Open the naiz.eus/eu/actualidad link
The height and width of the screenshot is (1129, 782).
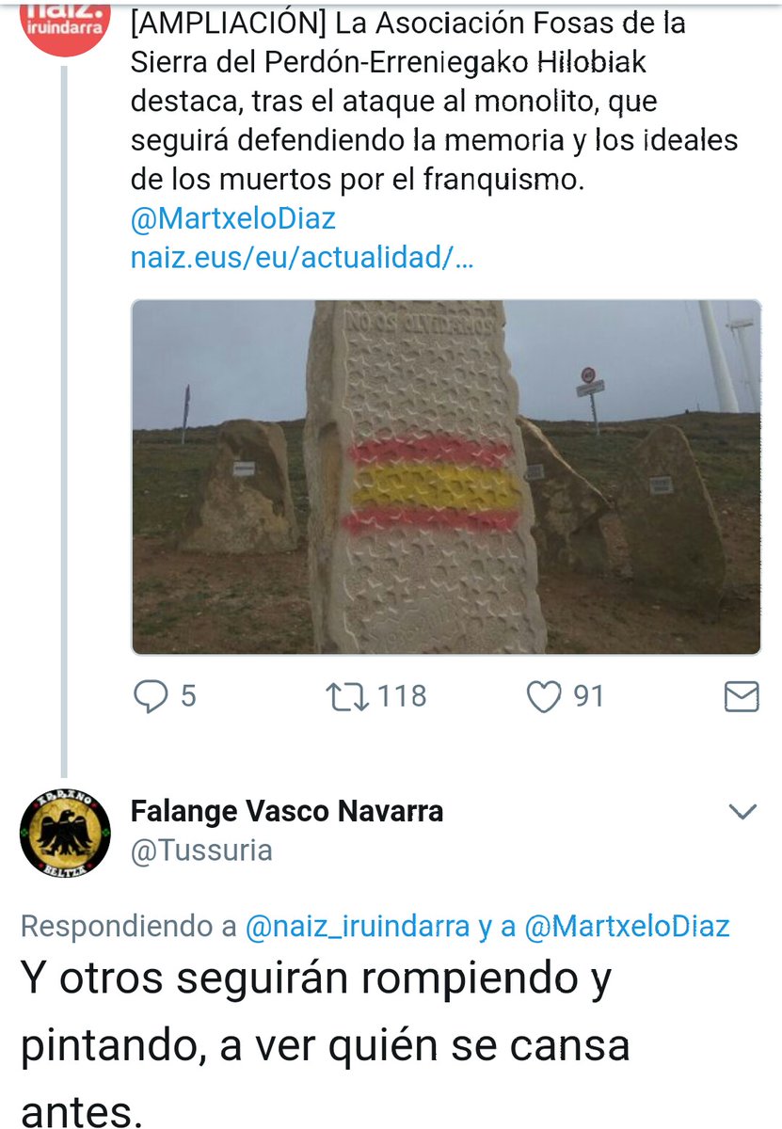[302, 259]
